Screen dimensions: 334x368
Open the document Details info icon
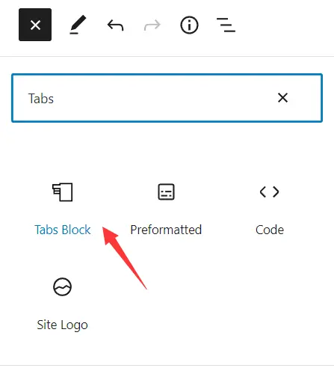(189, 25)
